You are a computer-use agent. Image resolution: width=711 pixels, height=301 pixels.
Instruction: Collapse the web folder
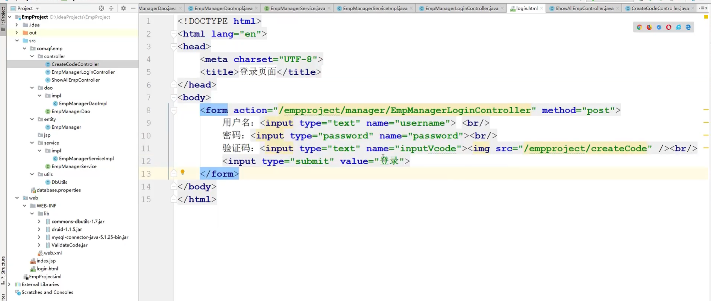[x=17, y=198]
